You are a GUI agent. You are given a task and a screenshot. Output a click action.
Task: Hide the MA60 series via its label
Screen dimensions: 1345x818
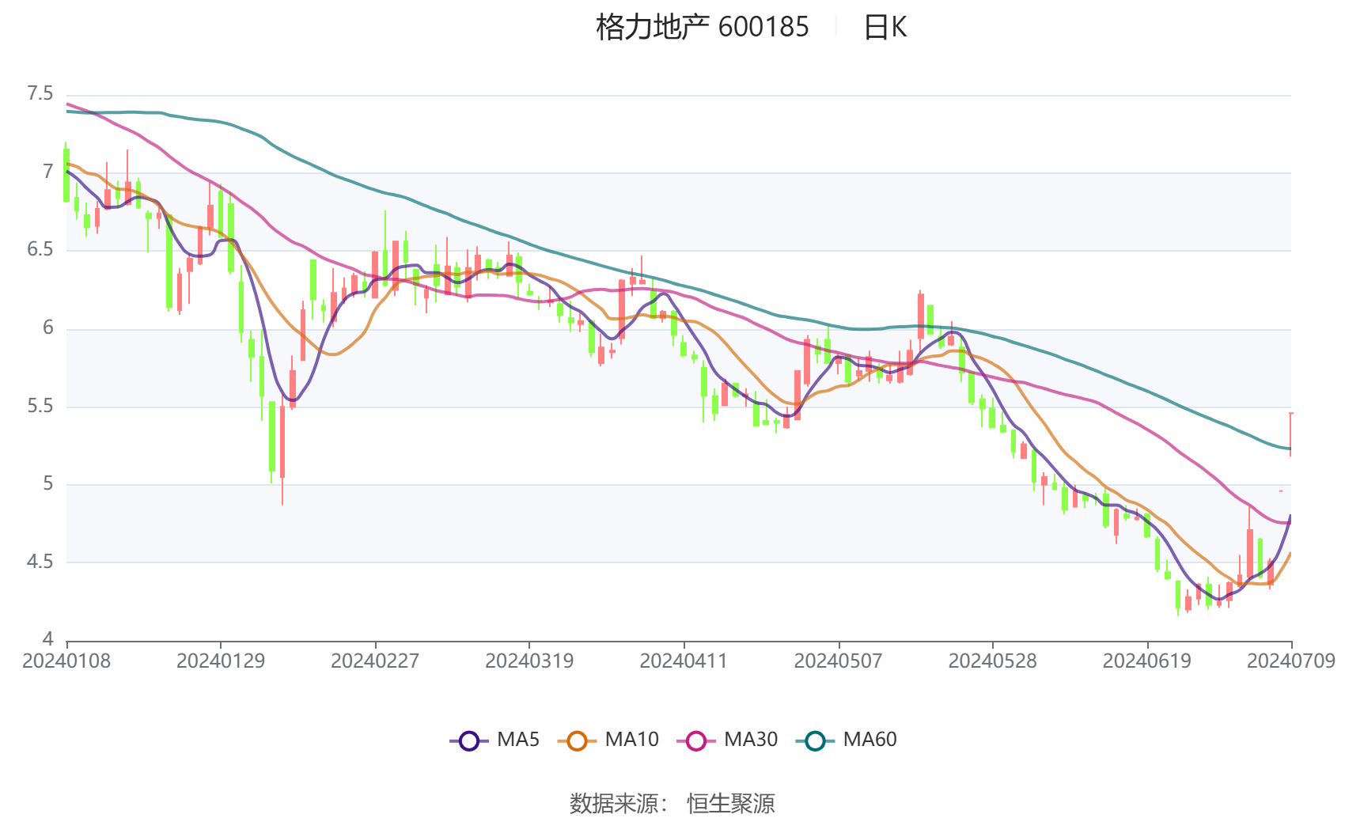(x=870, y=740)
